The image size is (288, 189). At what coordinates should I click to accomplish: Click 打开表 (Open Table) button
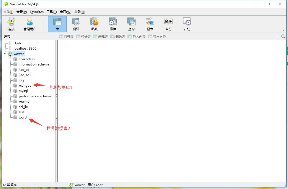[x=66, y=37]
